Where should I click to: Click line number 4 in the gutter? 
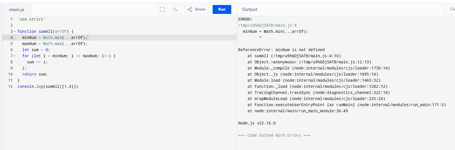click(11, 38)
